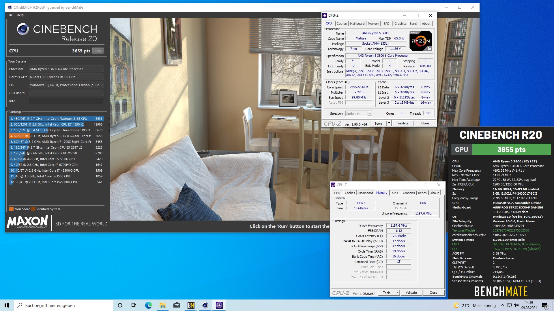
Task: Open Windows Start menu
Action: tap(7, 305)
